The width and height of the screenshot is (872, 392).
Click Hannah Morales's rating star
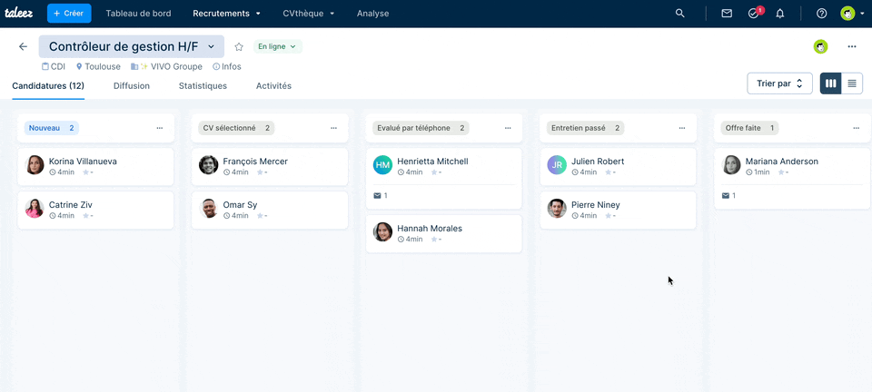pos(434,240)
